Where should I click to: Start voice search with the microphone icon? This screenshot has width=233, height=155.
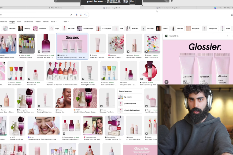pyautogui.click(x=77, y=15)
